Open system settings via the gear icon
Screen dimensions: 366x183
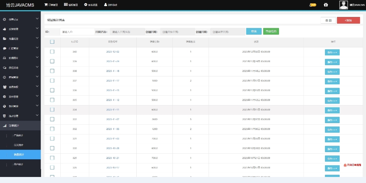click(x=86, y=5)
